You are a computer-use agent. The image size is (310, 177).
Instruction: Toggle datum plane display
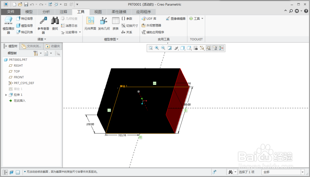tap(208, 48)
